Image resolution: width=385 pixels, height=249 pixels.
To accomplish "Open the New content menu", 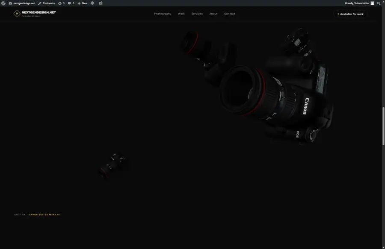I will click(x=83, y=3).
